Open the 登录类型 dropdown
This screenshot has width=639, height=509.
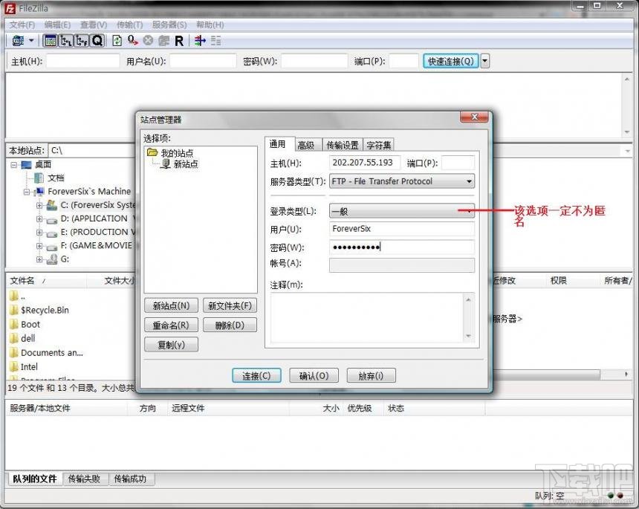point(402,211)
